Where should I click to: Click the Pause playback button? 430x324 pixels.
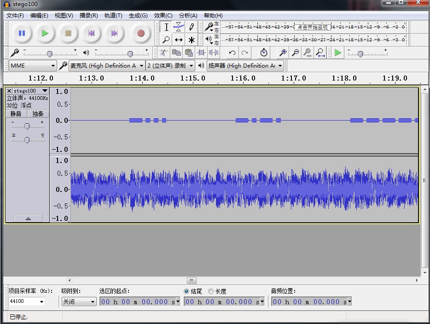pyautogui.click(x=22, y=34)
